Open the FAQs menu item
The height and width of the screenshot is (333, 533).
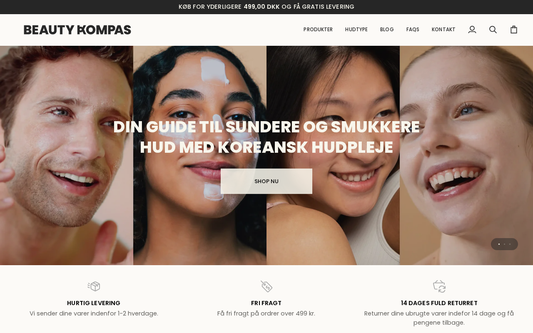coord(413,30)
